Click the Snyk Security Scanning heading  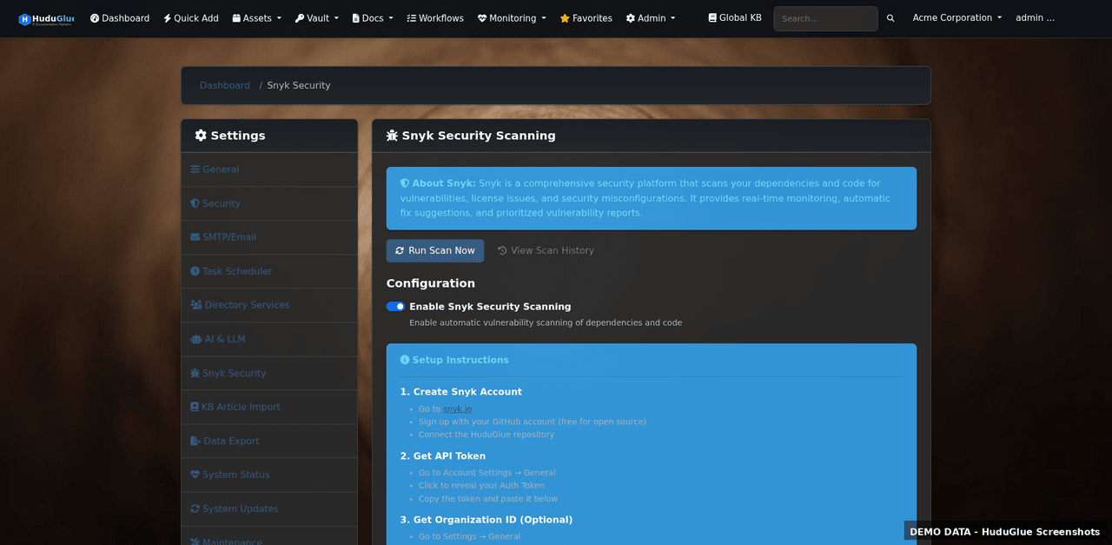(471, 136)
